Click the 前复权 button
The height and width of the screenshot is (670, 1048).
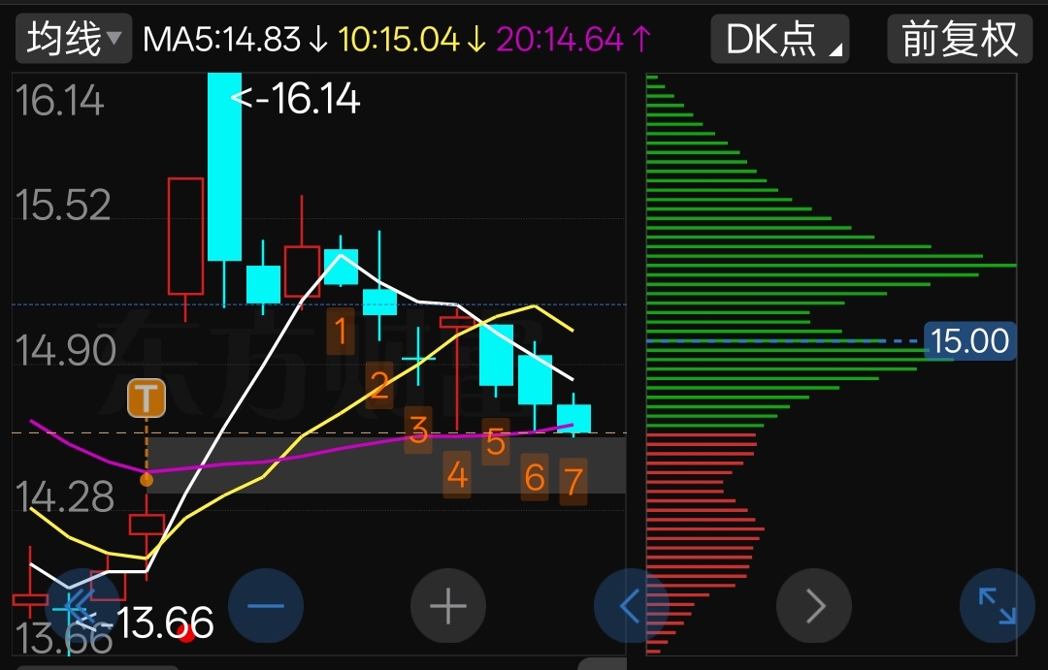[960, 40]
